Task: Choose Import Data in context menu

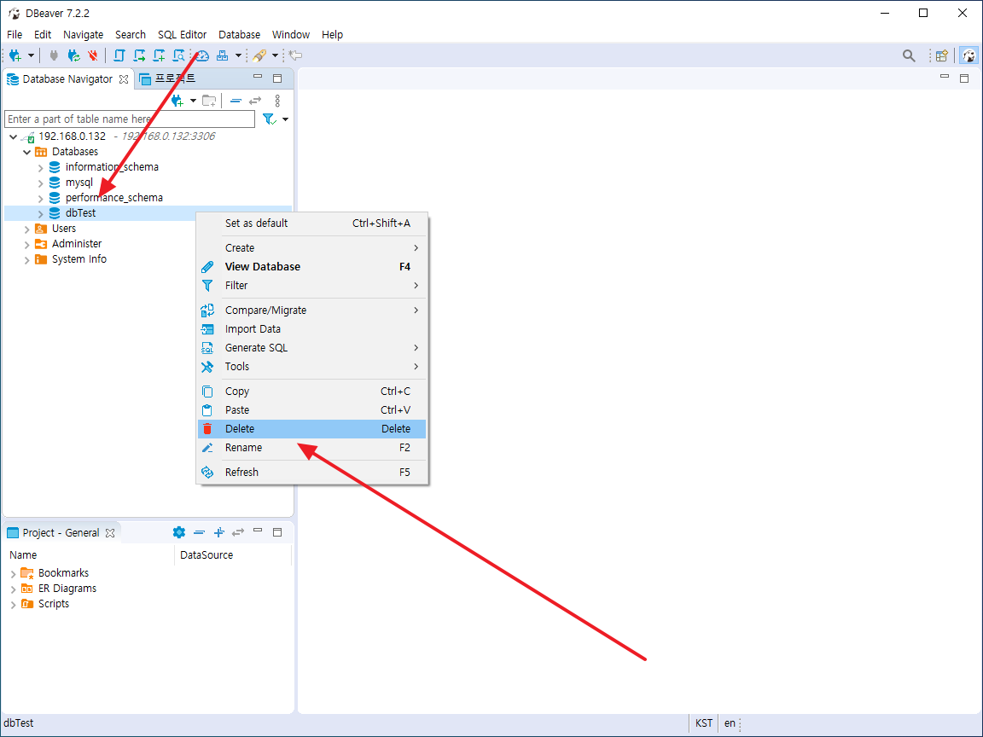Action: coord(311,329)
